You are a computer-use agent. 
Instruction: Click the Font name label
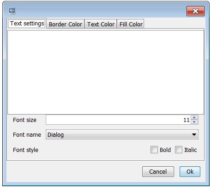coord(27,135)
